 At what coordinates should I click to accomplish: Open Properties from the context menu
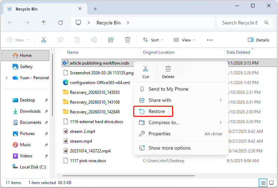point(181,134)
